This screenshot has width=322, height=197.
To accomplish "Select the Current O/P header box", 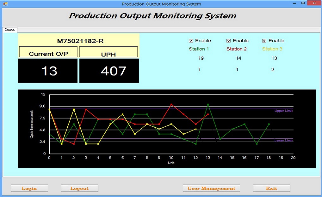I will 48,52.
